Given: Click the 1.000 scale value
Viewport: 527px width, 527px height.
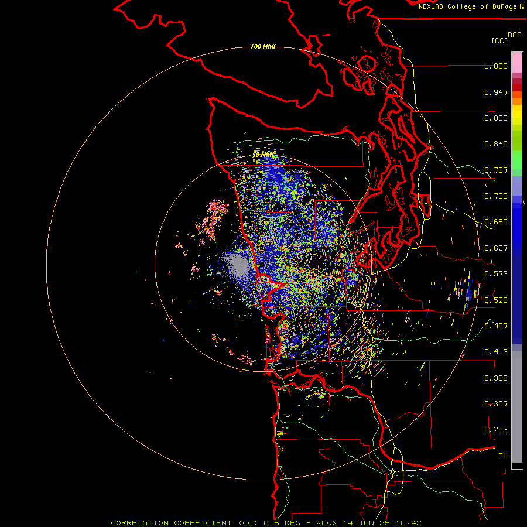Looking at the screenshot, I should click(x=496, y=66).
